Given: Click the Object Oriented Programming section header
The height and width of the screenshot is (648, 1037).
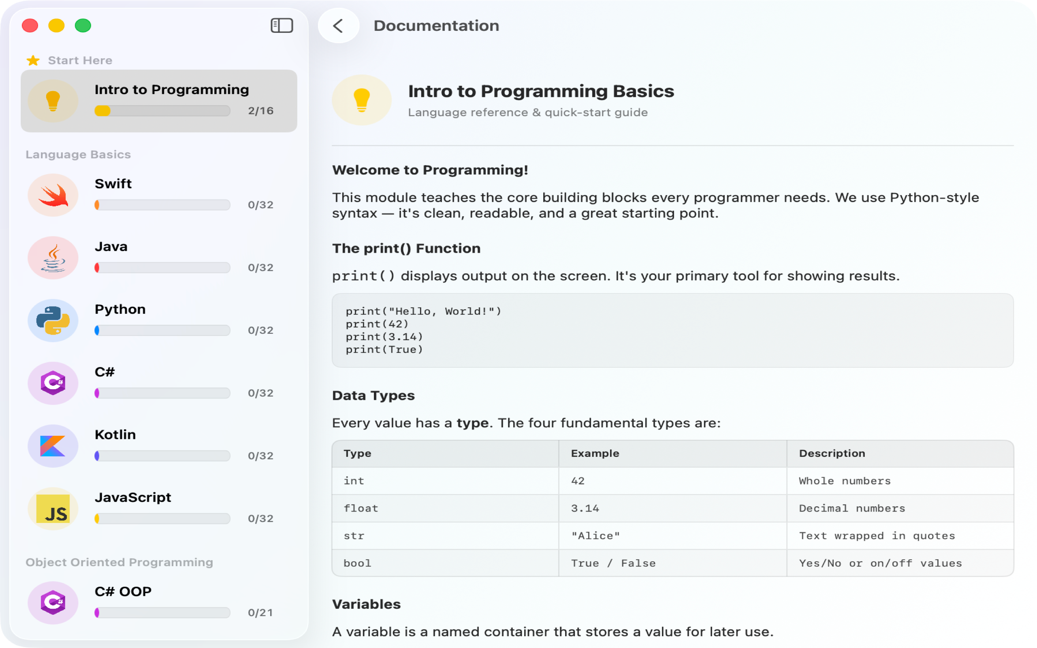Looking at the screenshot, I should [x=119, y=562].
